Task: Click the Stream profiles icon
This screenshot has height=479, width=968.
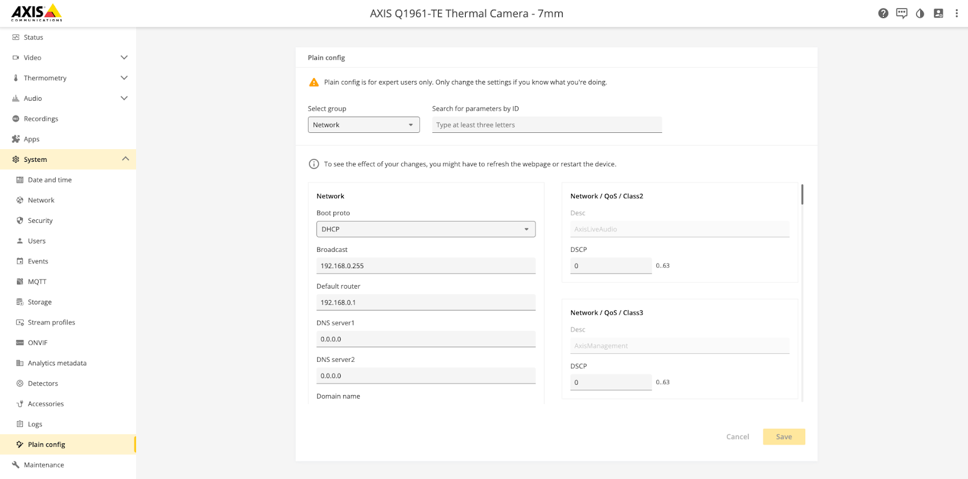Action: (x=20, y=323)
